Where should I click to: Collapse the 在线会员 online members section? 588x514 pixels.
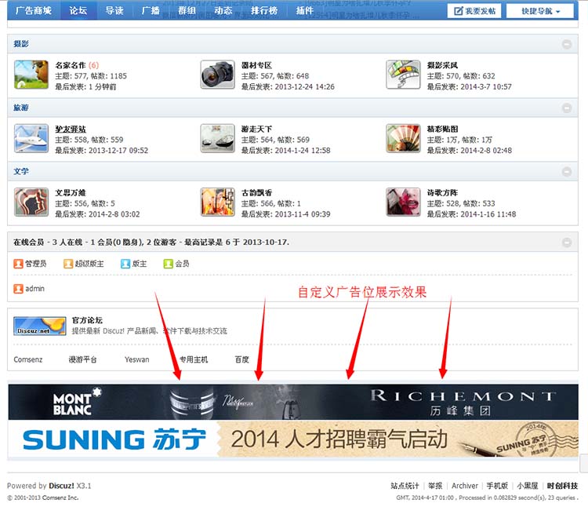(567, 242)
